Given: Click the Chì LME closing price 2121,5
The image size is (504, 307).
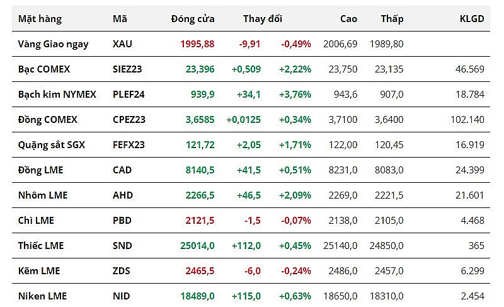Looking at the screenshot, I should (200, 221).
